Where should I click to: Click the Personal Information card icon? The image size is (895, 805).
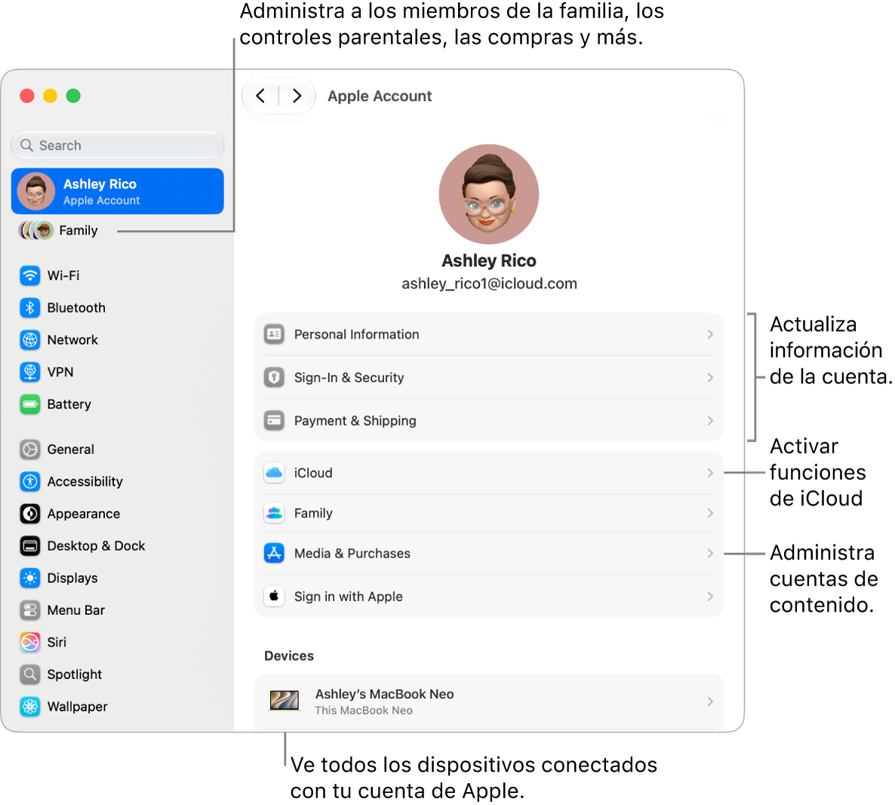click(x=274, y=334)
